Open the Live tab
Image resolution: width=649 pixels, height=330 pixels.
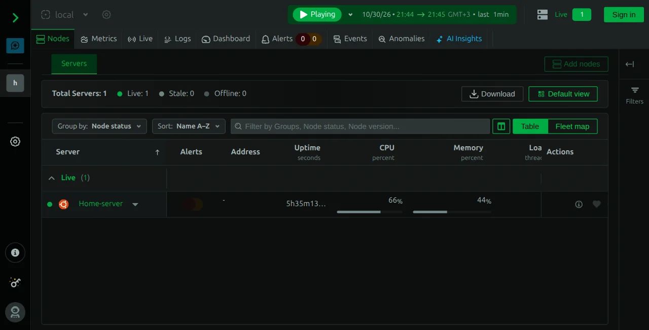click(x=140, y=39)
